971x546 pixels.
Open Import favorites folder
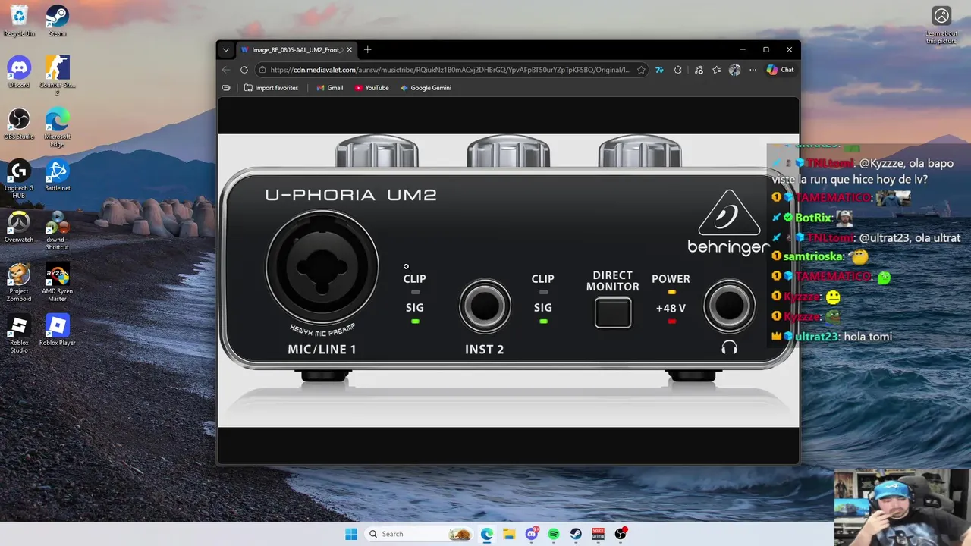point(271,88)
